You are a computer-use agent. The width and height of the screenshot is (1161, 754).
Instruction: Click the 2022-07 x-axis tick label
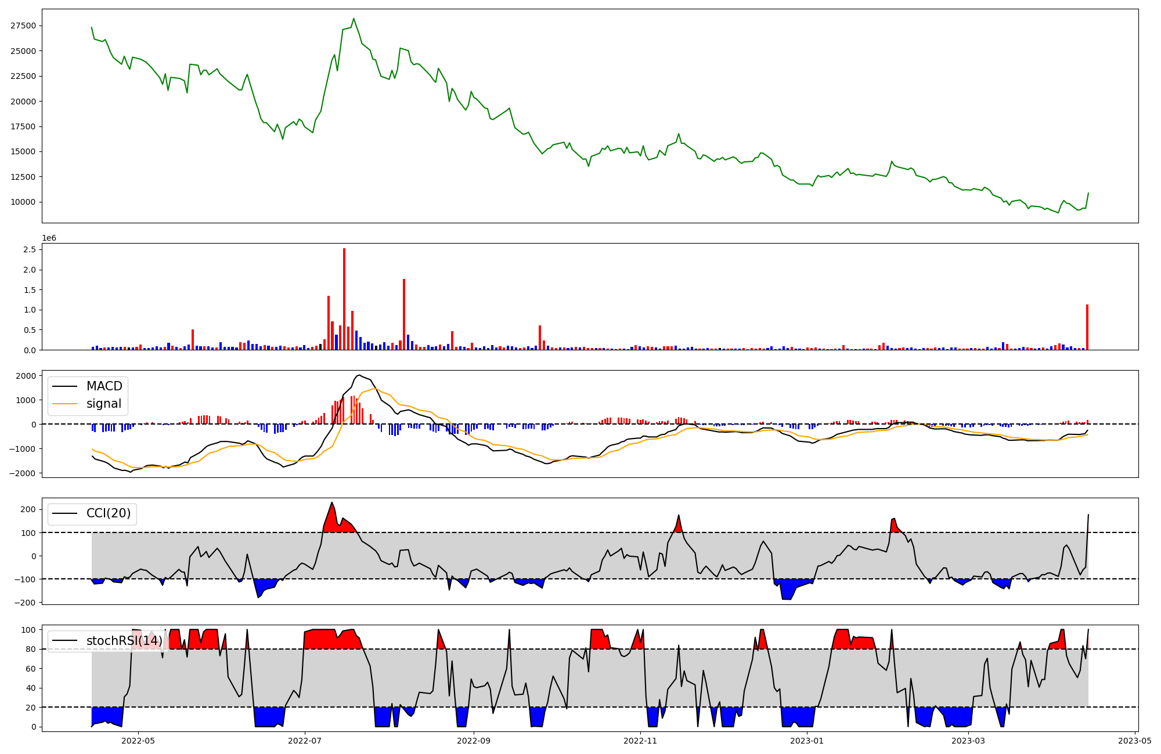[x=305, y=741]
